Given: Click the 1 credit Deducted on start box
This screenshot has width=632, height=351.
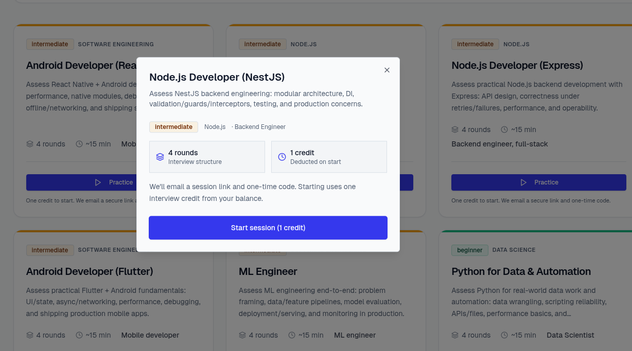Looking at the screenshot, I should [x=329, y=157].
